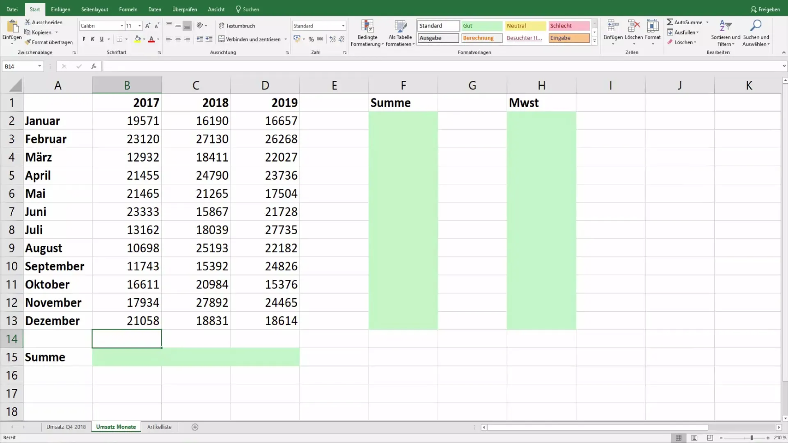Click the borders icon in Schriftart
This screenshot has width=788, height=443.
[x=119, y=39]
